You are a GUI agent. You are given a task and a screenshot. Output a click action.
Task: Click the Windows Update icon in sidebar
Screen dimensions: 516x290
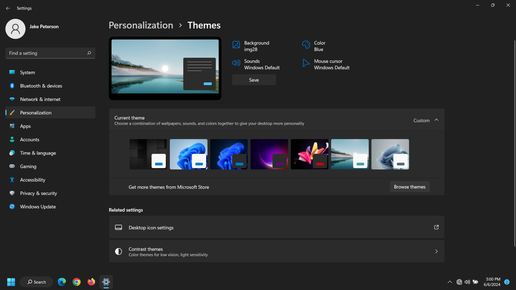pos(12,206)
